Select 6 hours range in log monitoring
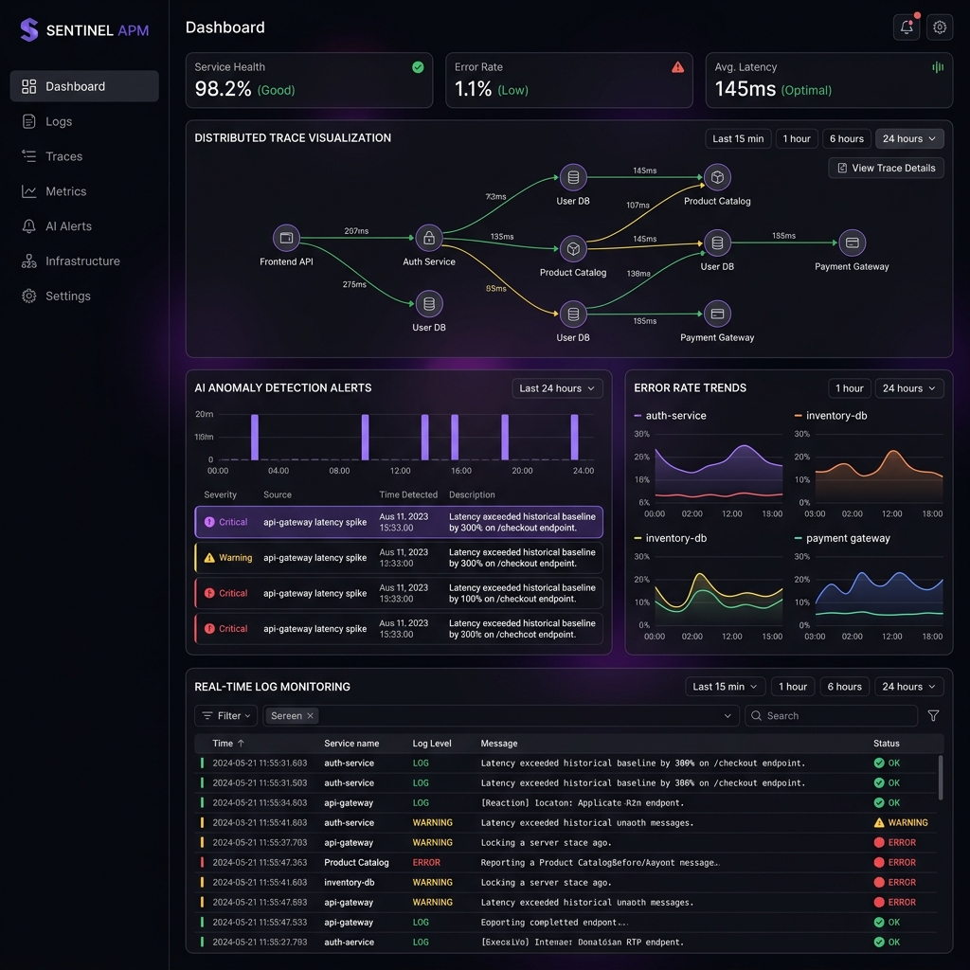970x970 pixels. 844,687
